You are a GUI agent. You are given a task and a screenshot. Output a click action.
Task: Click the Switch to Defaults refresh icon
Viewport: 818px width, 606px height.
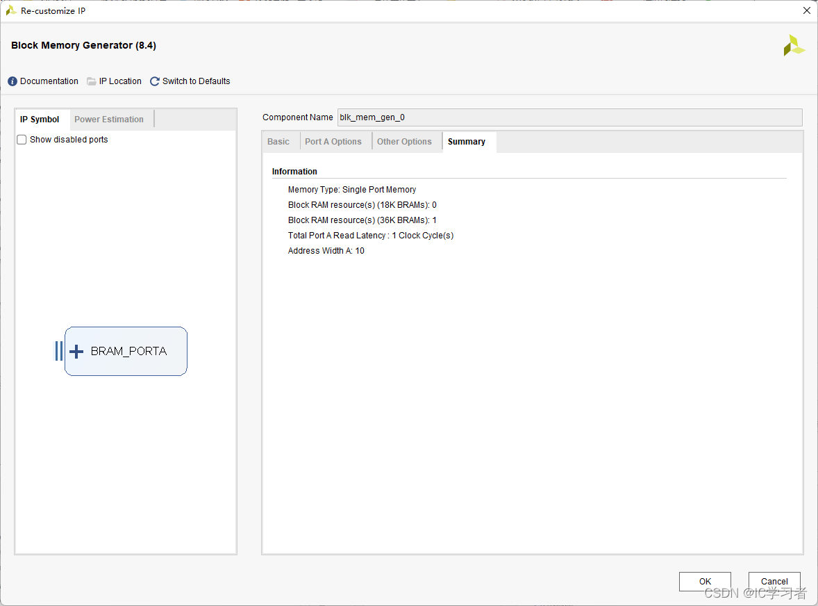pos(154,81)
